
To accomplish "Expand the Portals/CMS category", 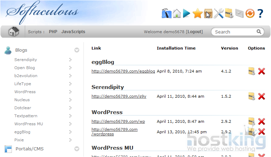I will pyautogui.click(x=77, y=149).
